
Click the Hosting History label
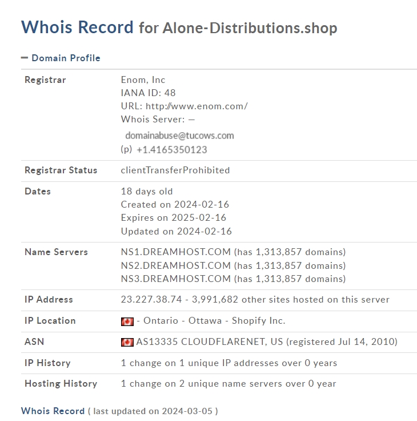(x=61, y=384)
